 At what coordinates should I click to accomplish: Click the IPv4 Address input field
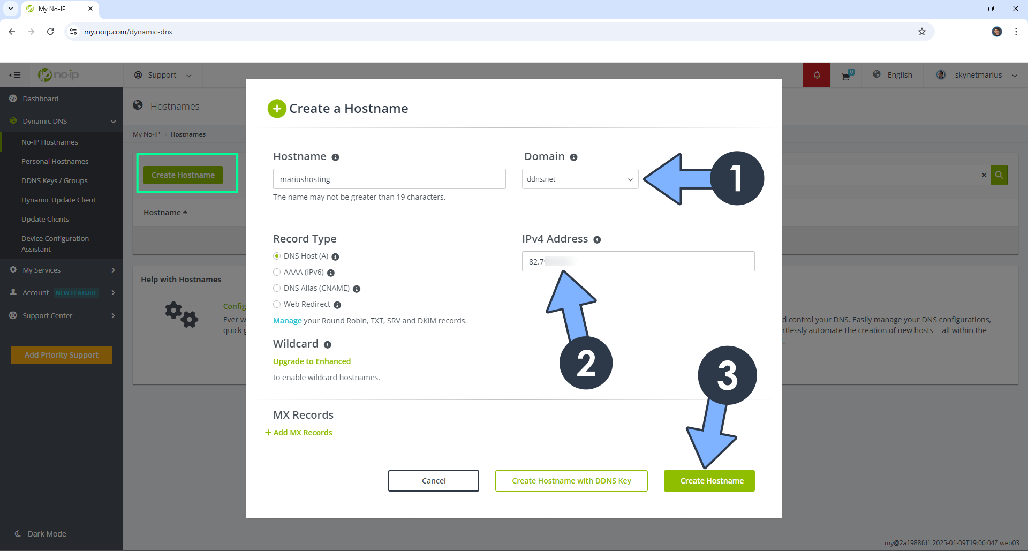(638, 261)
